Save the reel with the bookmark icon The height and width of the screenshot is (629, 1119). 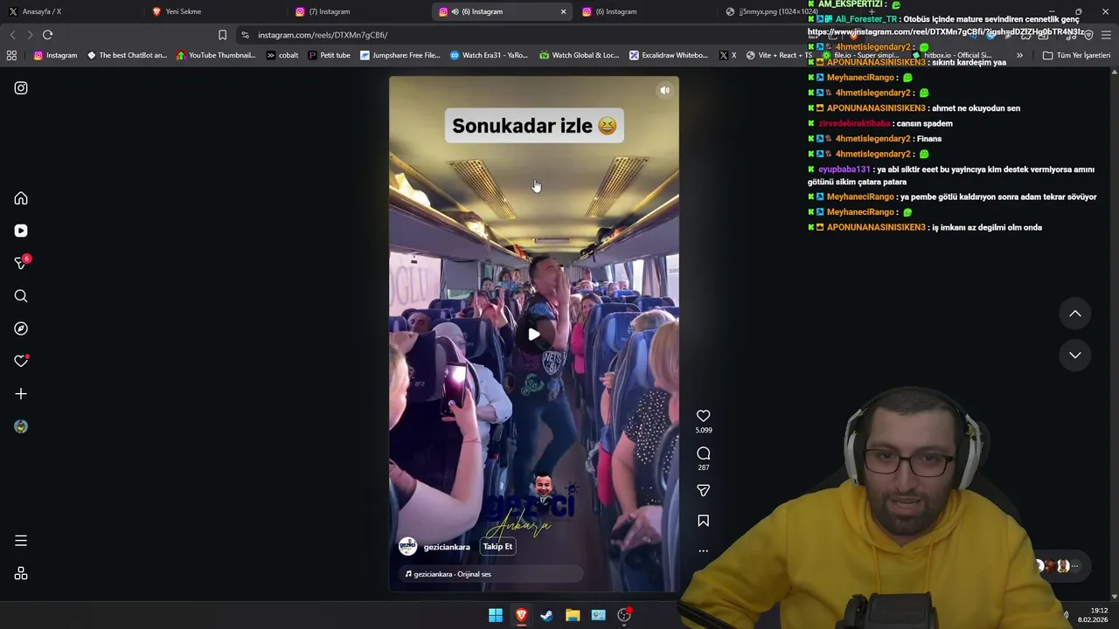click(x=703, y=521)
